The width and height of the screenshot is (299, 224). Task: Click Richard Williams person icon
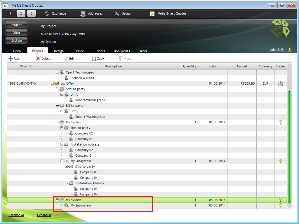coord(66,78)
